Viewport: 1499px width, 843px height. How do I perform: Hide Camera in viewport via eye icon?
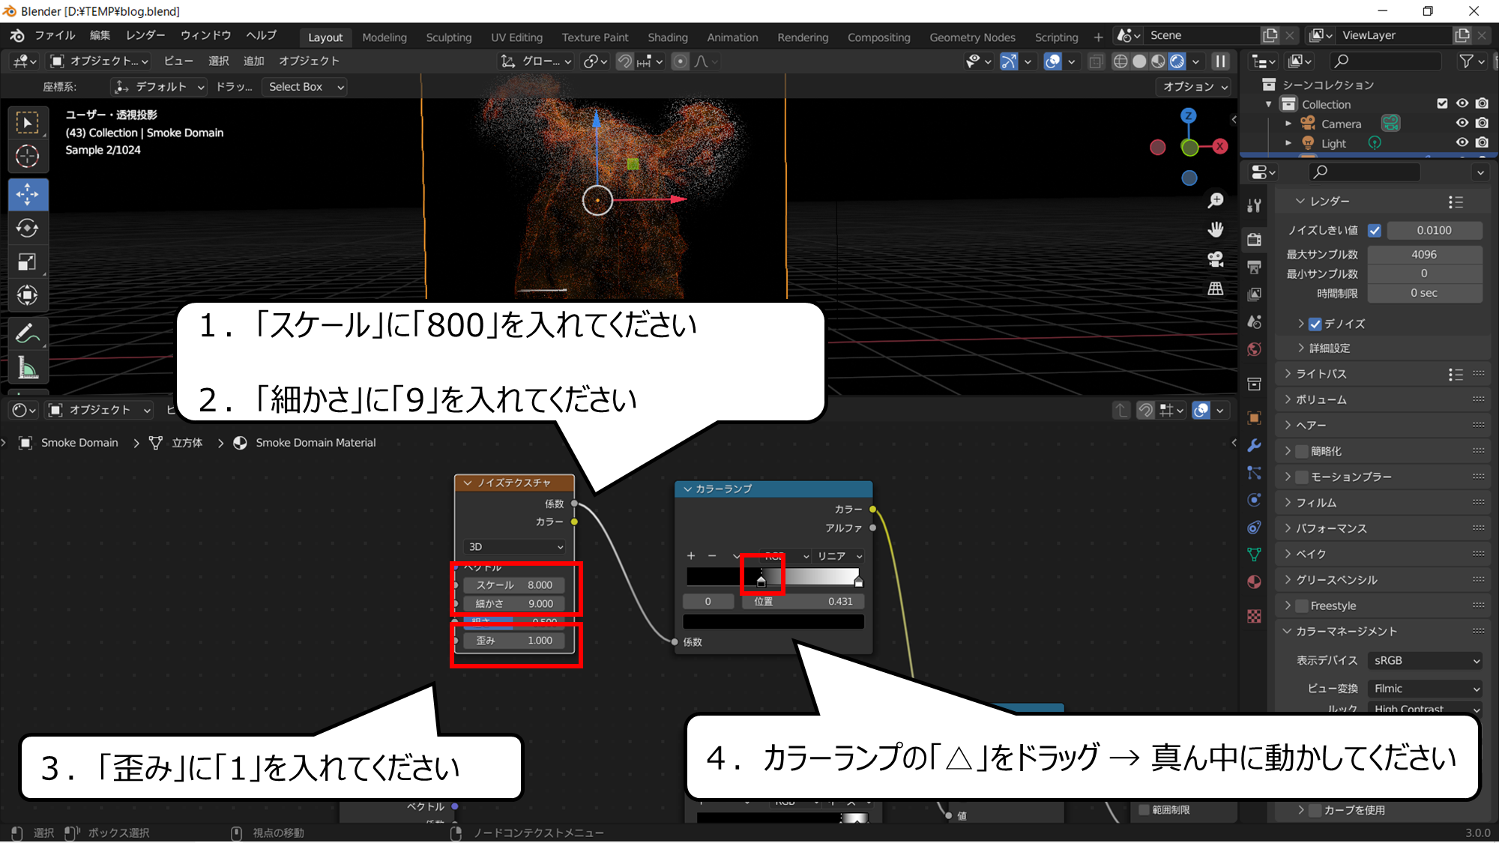[x=1462, y=123]
